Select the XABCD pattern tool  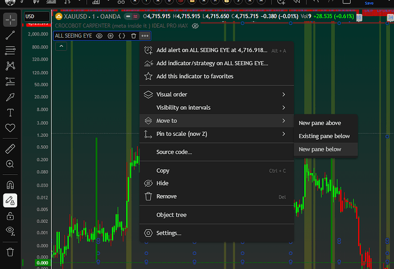pos(10,66)
